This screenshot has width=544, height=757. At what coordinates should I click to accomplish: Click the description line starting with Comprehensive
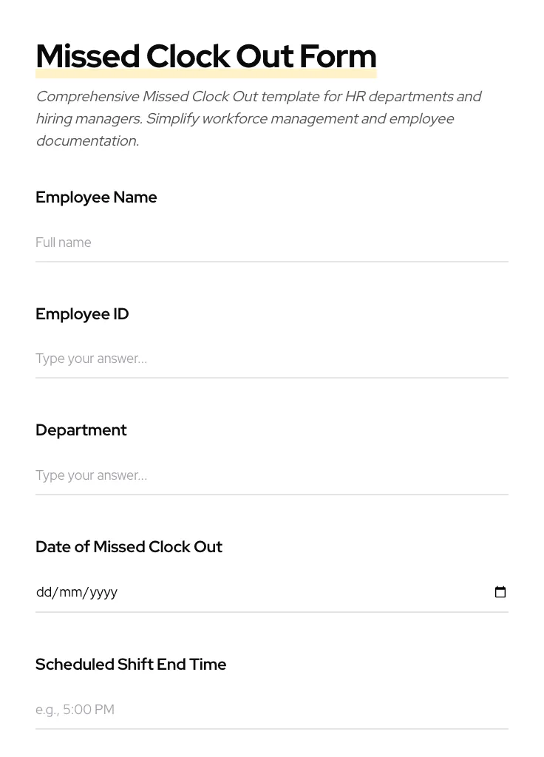click(x=258, y=97)
